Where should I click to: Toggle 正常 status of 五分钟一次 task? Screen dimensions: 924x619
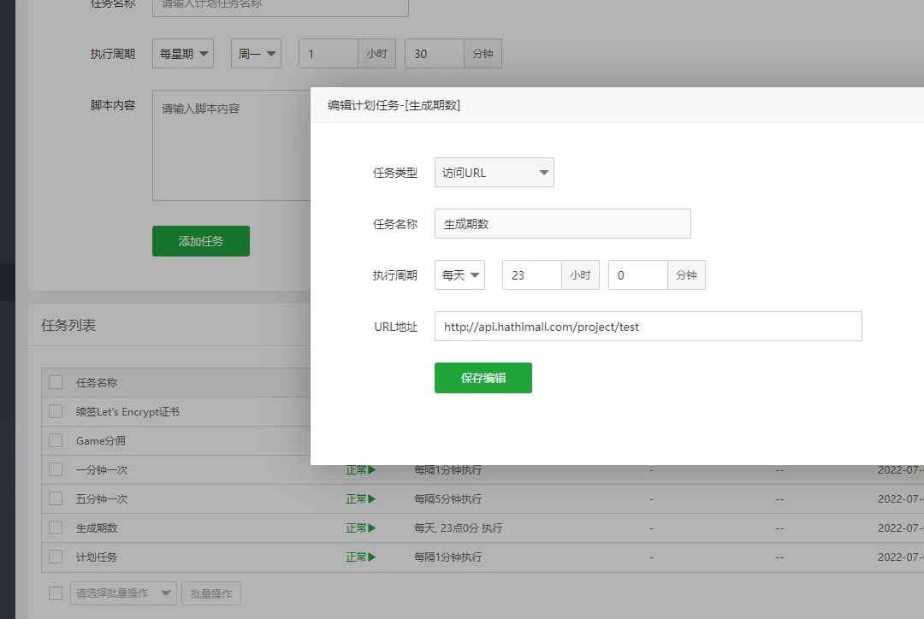click(361, 498)
